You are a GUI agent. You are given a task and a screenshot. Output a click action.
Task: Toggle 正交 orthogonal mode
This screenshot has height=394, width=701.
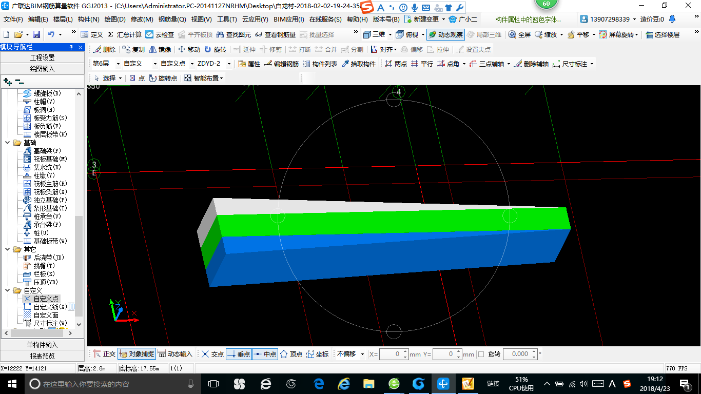[x=104, y=354]
